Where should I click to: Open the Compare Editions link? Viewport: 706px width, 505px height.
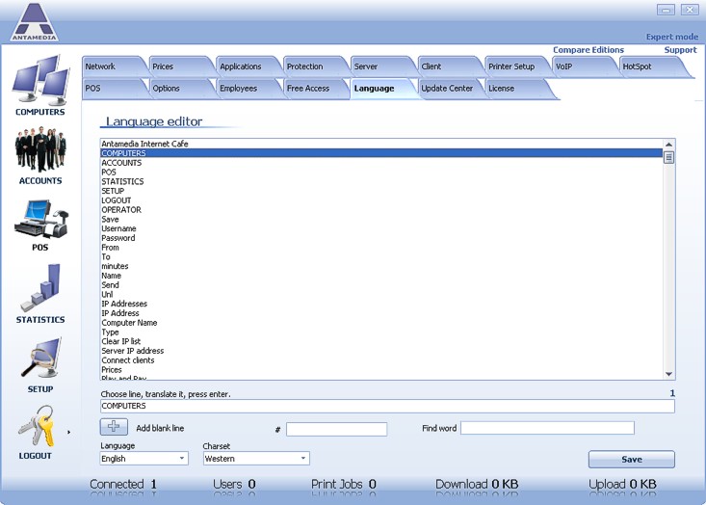588,50
